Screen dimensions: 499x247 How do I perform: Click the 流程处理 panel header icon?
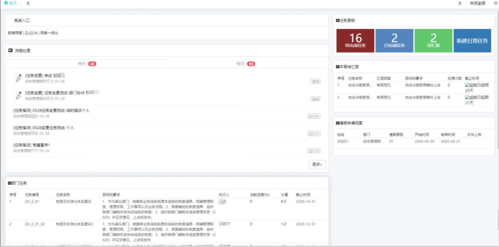tap(10, 50)
